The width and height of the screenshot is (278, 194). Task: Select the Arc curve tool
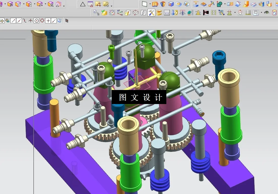point(25,21)
